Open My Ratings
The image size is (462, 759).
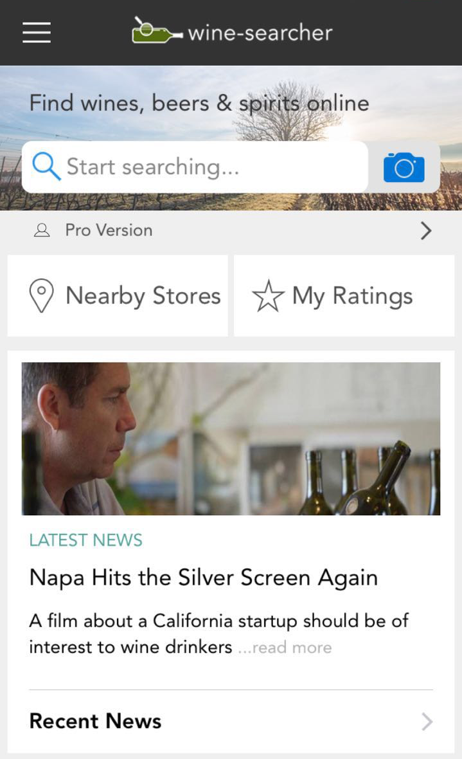pos(352,296)
